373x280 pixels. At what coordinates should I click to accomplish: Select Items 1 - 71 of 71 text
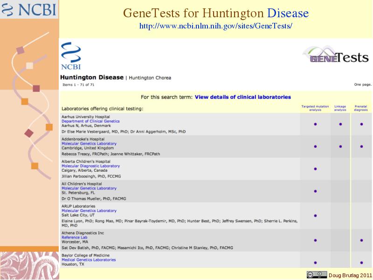click(x=78, y=85)
